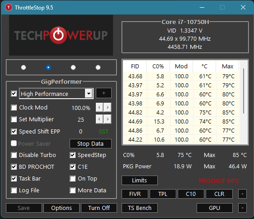Image resolution: width=254 pixels, height=219 pixels.
Task: Click the Save button
Action: [24, 208]
